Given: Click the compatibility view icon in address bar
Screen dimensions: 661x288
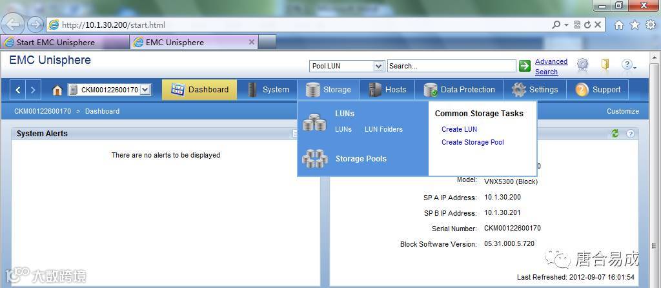Looking at the screenshot, I should point(578,25).
